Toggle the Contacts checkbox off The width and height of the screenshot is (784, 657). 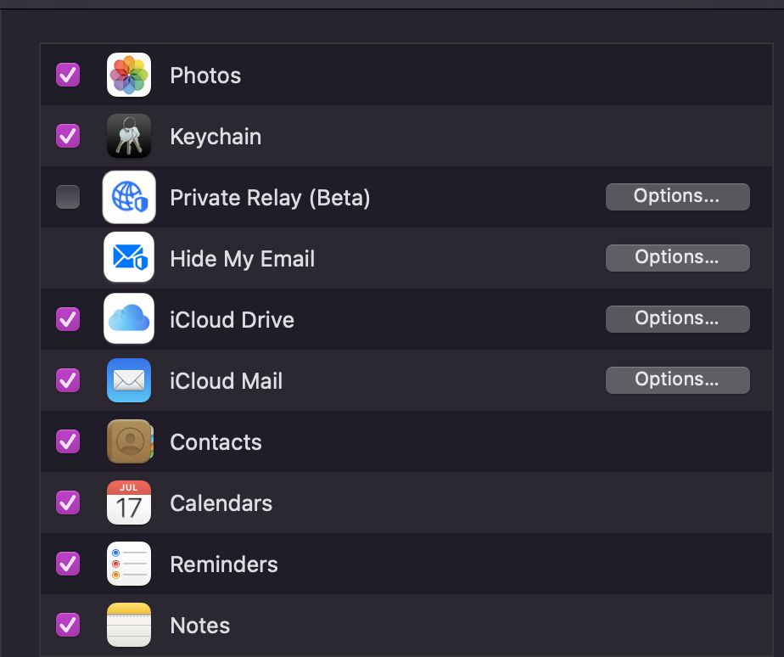[68, 441]
